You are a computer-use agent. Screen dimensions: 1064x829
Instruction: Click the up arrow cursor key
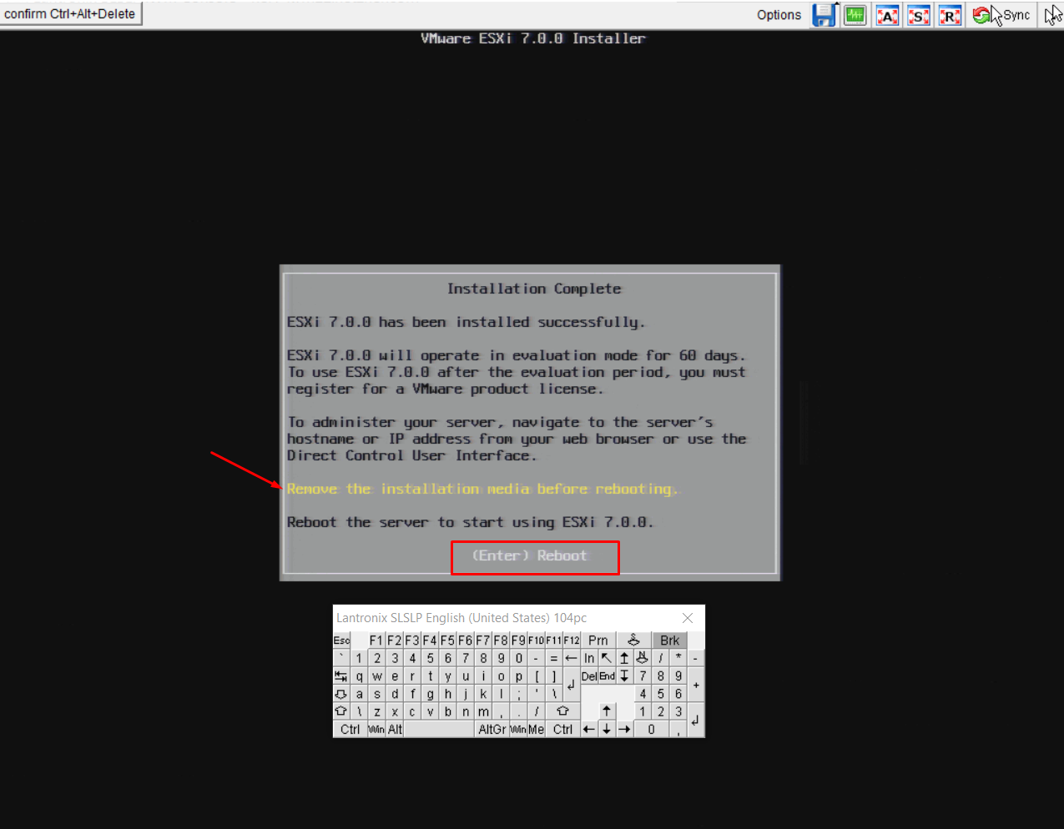click(607, 711)
